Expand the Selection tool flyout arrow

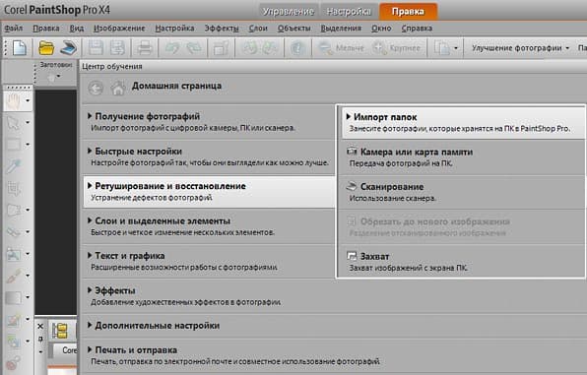28,144
